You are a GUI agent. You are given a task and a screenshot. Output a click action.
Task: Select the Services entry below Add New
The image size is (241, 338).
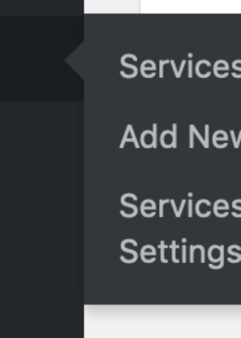(180, 206)
